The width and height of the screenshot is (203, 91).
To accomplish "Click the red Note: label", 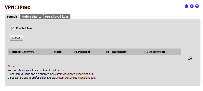I will (12, 67).
